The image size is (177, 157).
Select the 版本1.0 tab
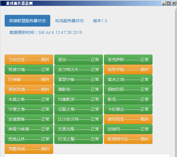[x=100, y=21]
